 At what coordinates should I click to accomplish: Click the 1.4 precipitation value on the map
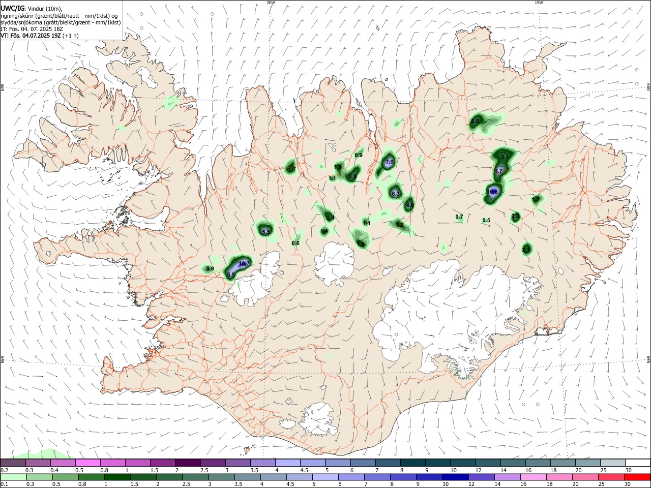324,231
